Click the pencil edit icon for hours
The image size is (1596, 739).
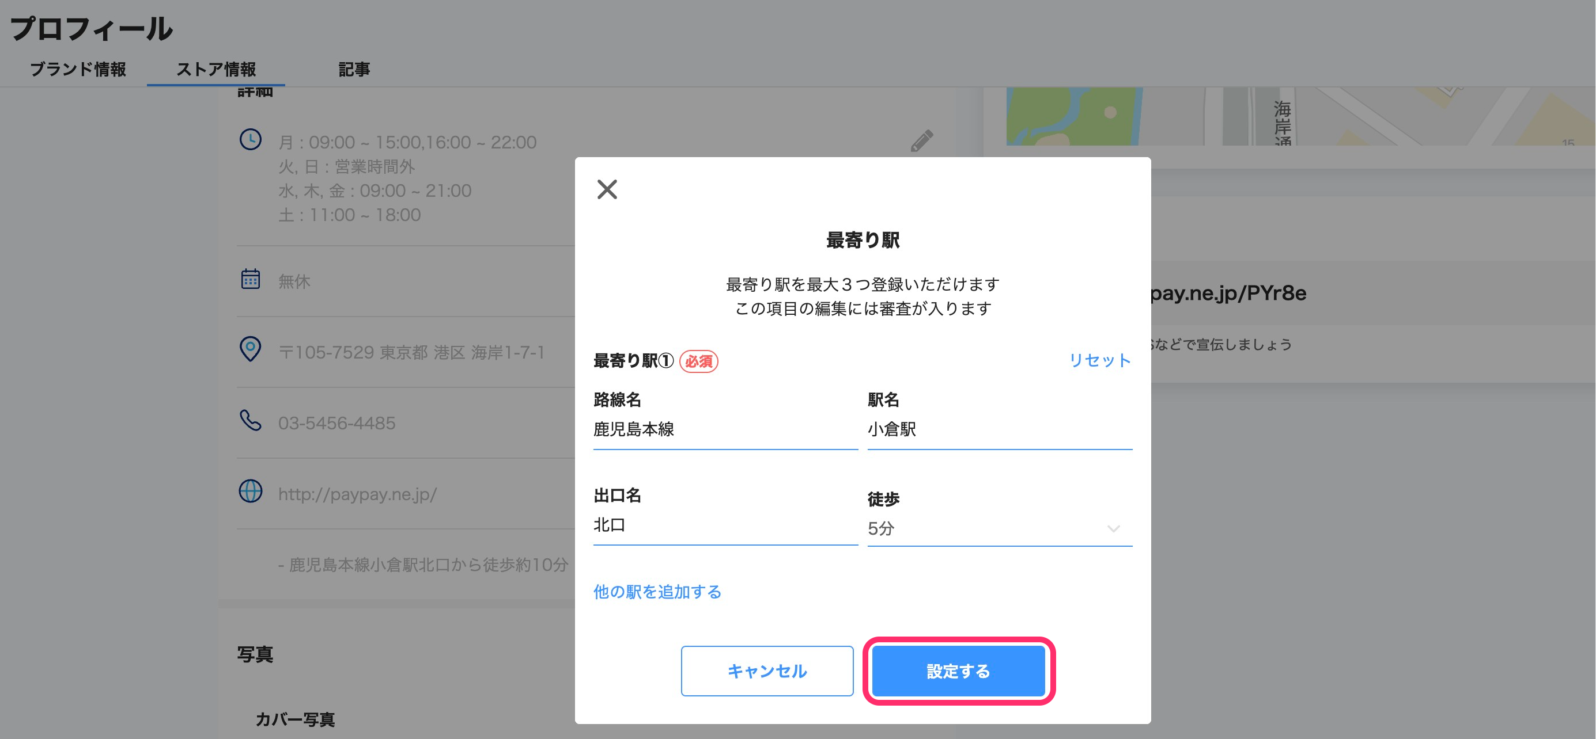(x=921, y=140)
